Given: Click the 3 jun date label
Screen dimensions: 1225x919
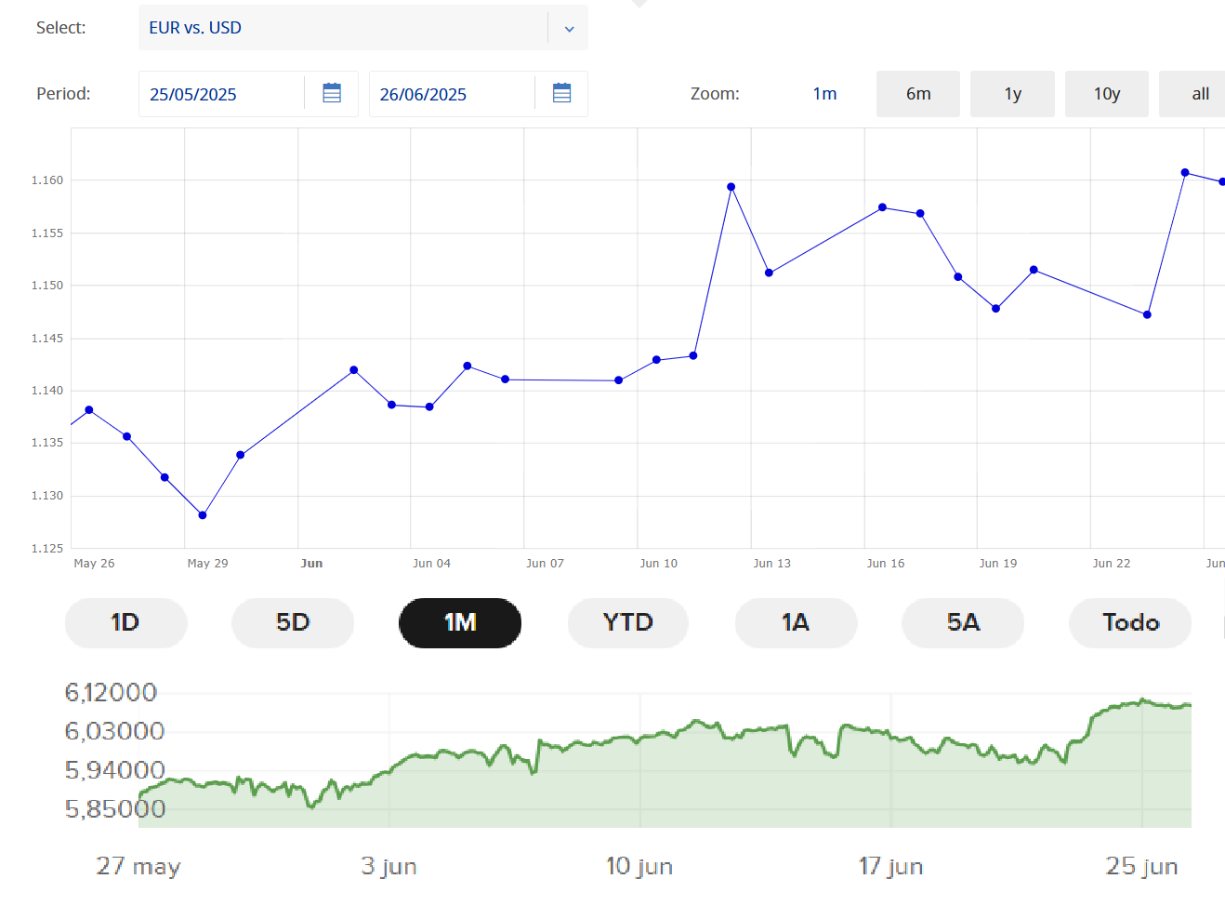Looking at the screenshot, I should [389, 867].
